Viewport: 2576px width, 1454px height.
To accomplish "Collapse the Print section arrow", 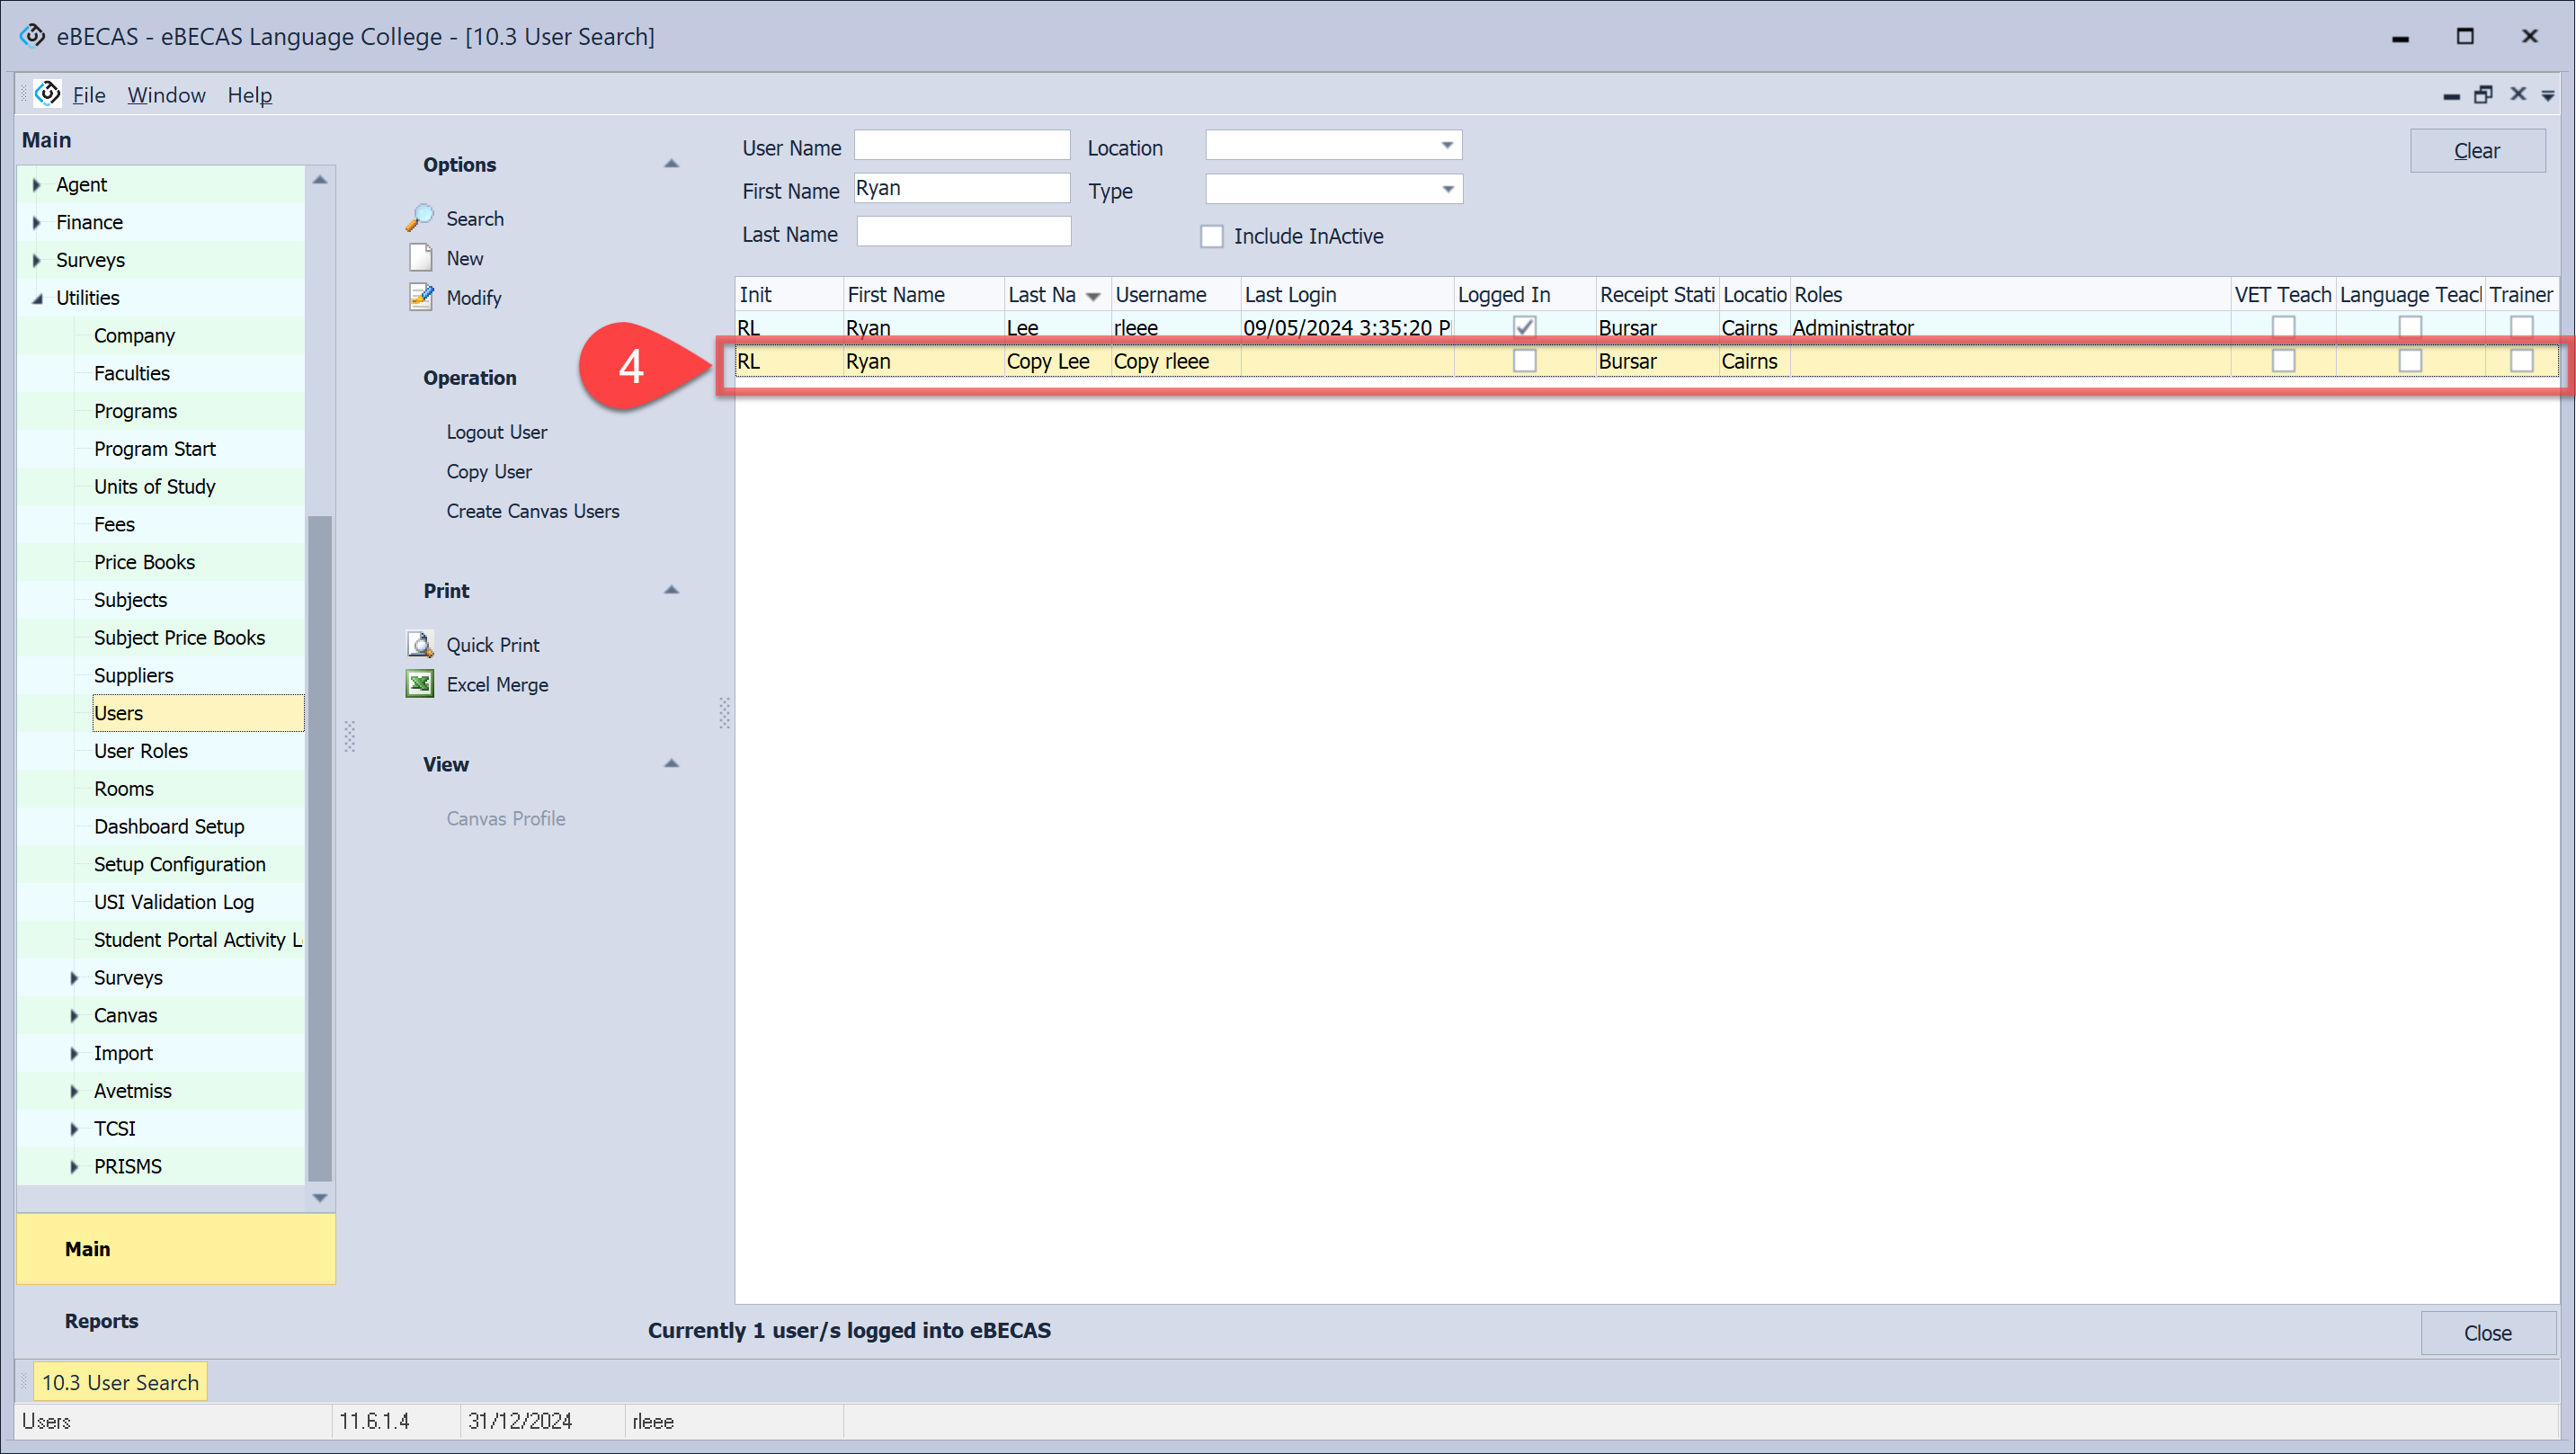I will pos(671,590).
